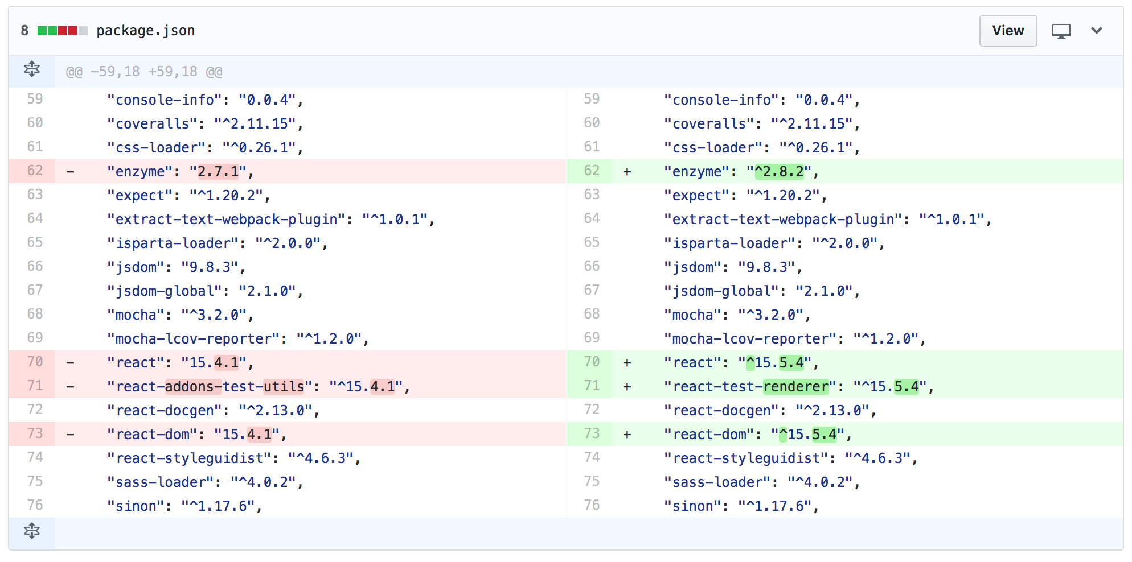Viewport: 1132px width, 562px height.
Task: Click the monitor display icon in header
Action: point(1061,31)
